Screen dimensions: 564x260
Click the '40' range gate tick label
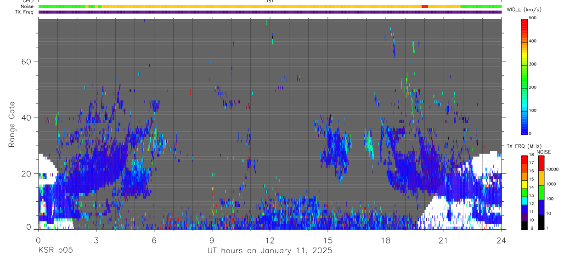[26, 117]
